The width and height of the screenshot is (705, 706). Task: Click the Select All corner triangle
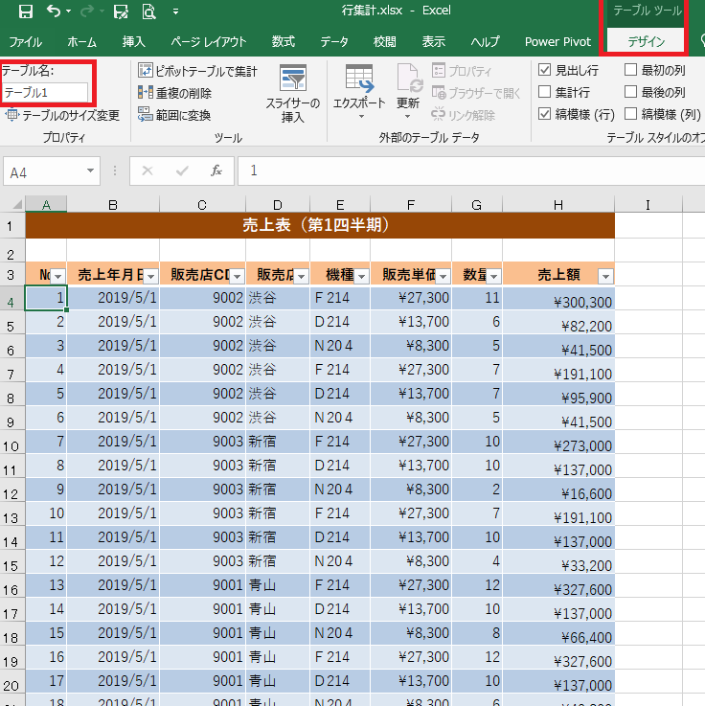16,205
